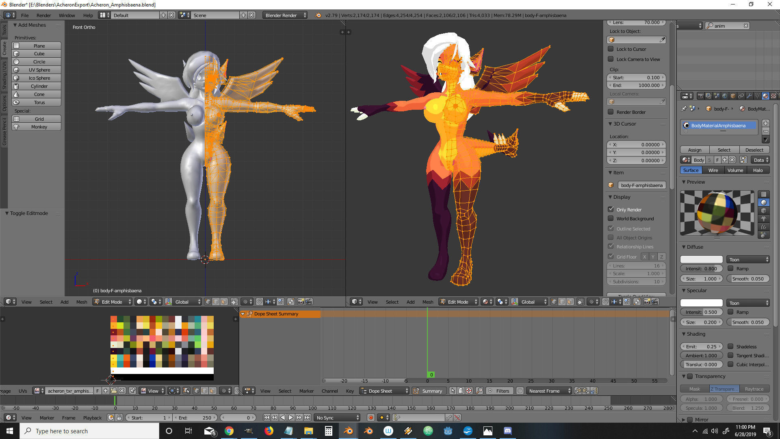This screenshot has height=439, width=780.
Task: Open image file in UV editor folder icon
Action: pyautogui.click(x=114, y=391)
